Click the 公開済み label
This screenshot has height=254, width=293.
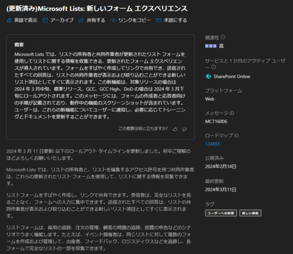[214, 158]
